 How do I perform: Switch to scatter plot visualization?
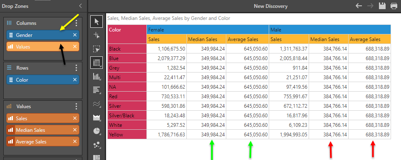(x=97, y=145)
